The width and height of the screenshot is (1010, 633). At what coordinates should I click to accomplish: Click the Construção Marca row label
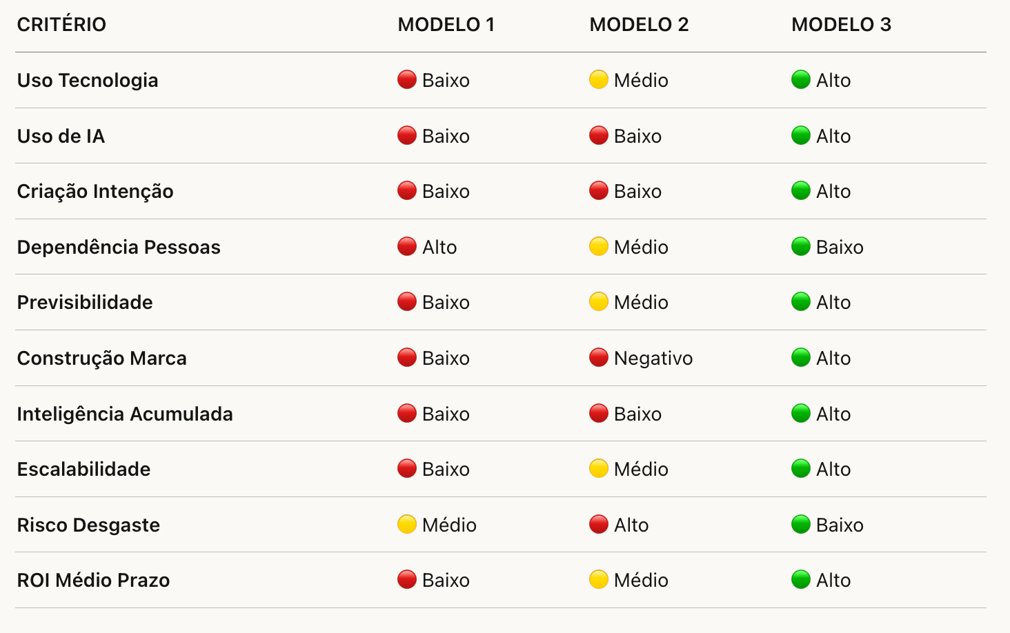pos(101,358)
